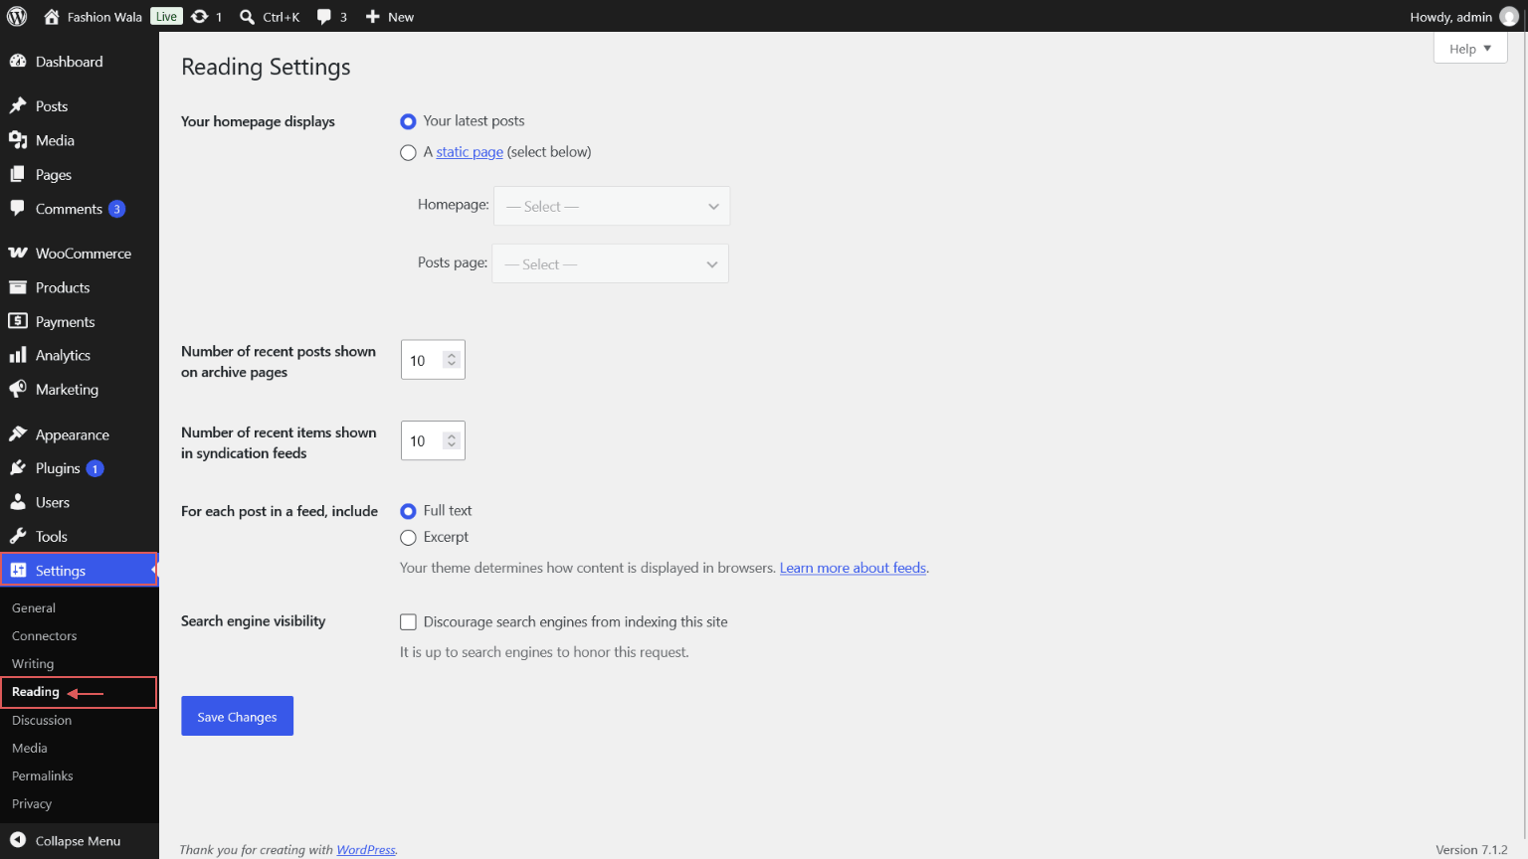Increase the archive pages posts number

452,355
